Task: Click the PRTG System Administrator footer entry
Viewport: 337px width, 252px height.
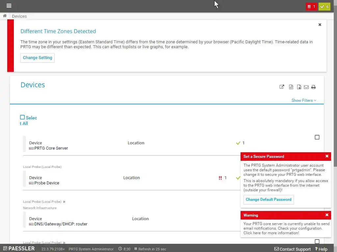Action: click(91, 249)
